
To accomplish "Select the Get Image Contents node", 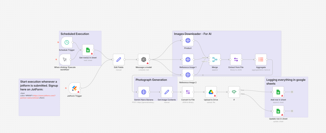I will coord(167,92).
